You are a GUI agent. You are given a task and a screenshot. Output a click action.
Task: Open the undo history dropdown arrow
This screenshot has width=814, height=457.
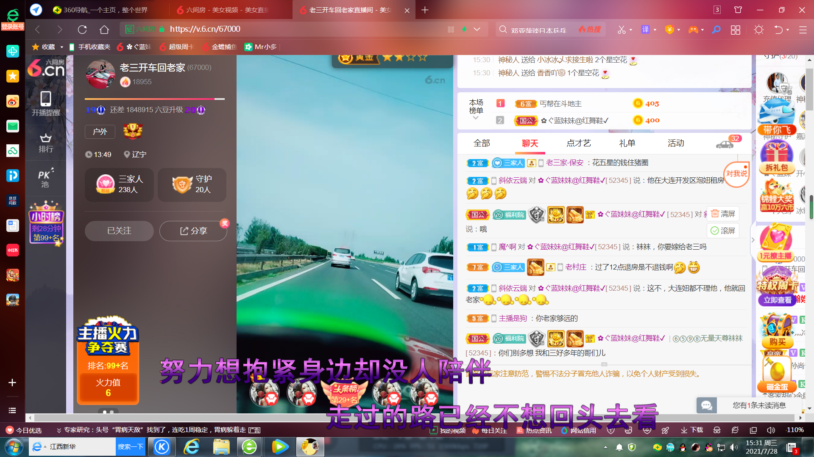click(x=788, y=30)
